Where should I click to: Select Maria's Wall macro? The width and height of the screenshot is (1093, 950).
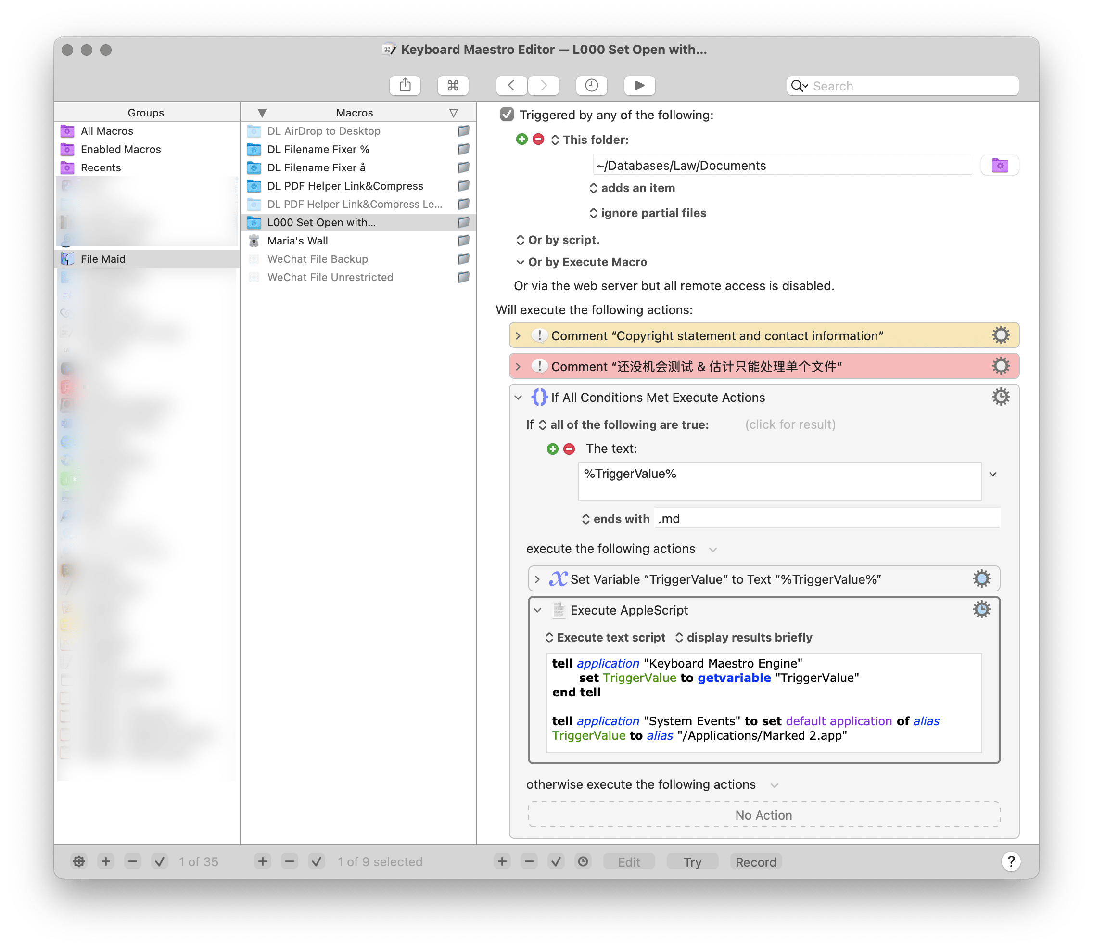click(359, 241)
